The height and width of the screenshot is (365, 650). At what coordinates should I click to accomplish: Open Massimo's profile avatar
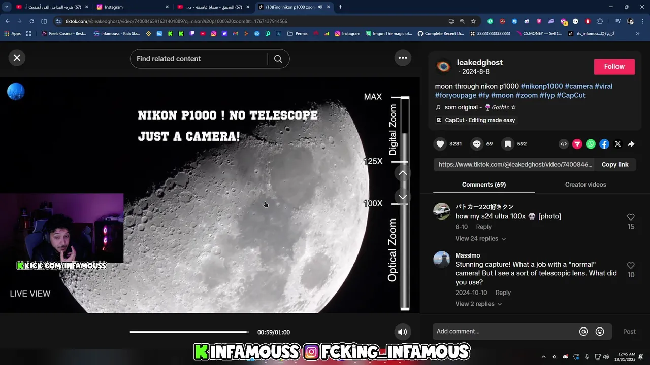point(442,260)
